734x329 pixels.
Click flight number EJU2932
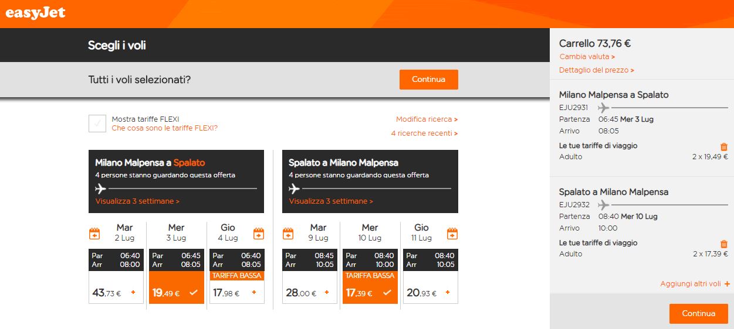click(x=573, y=205)
